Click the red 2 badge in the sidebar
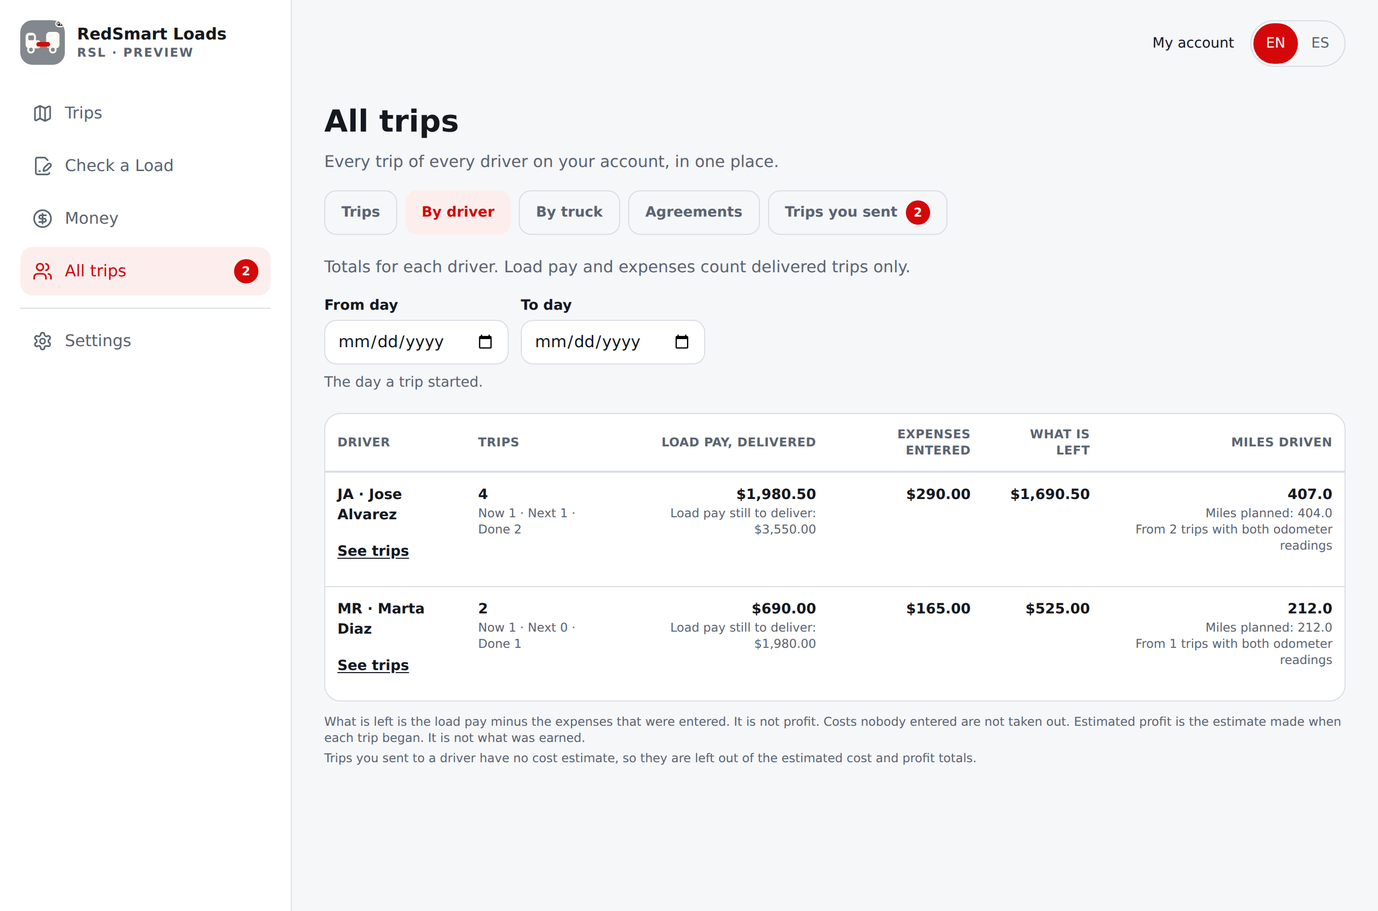Viewport: 1378px width, 911px height. point(246,271)
